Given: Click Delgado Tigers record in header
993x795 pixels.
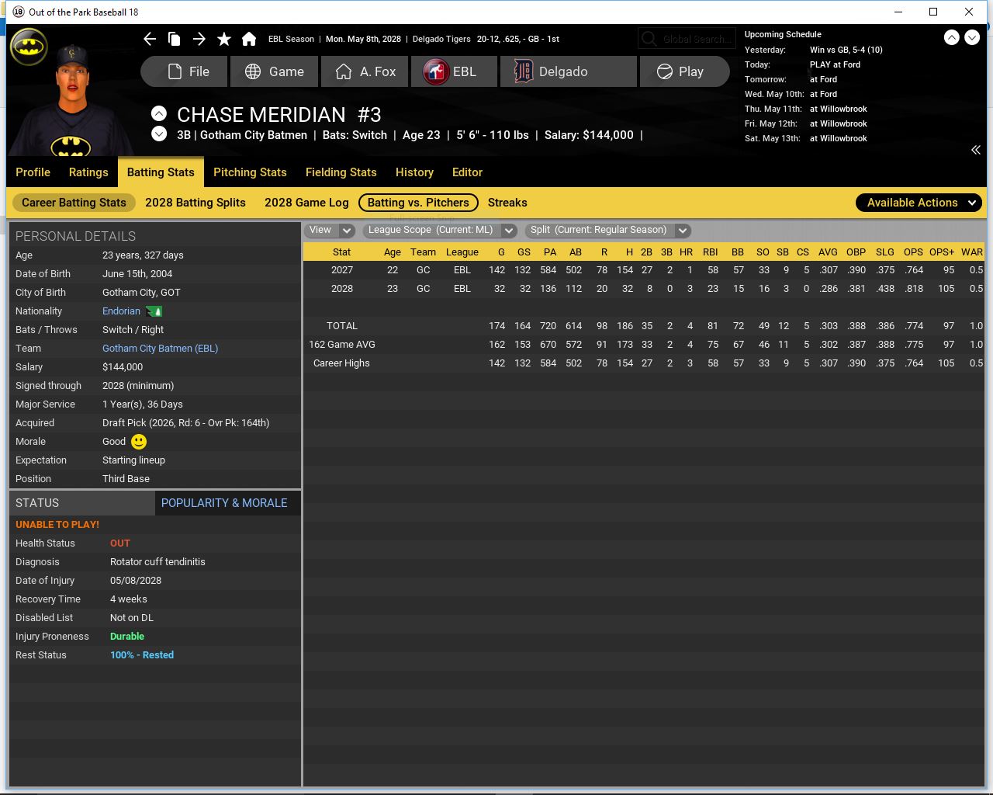Looking at the screenshot, I should (x=486, y=39).
